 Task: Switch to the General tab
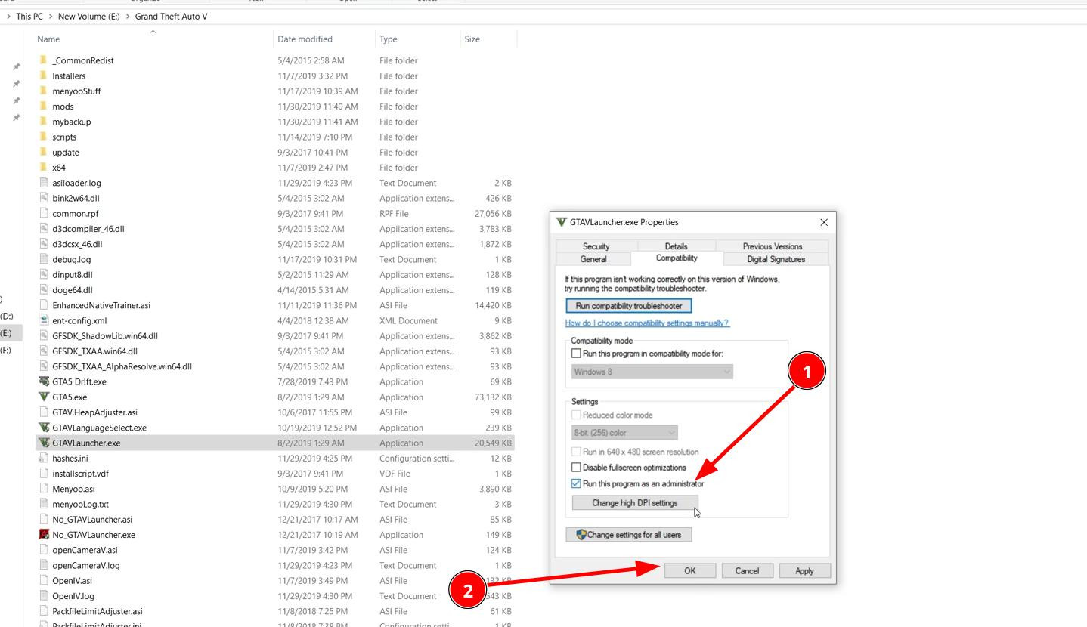click(x=593, y=259)
